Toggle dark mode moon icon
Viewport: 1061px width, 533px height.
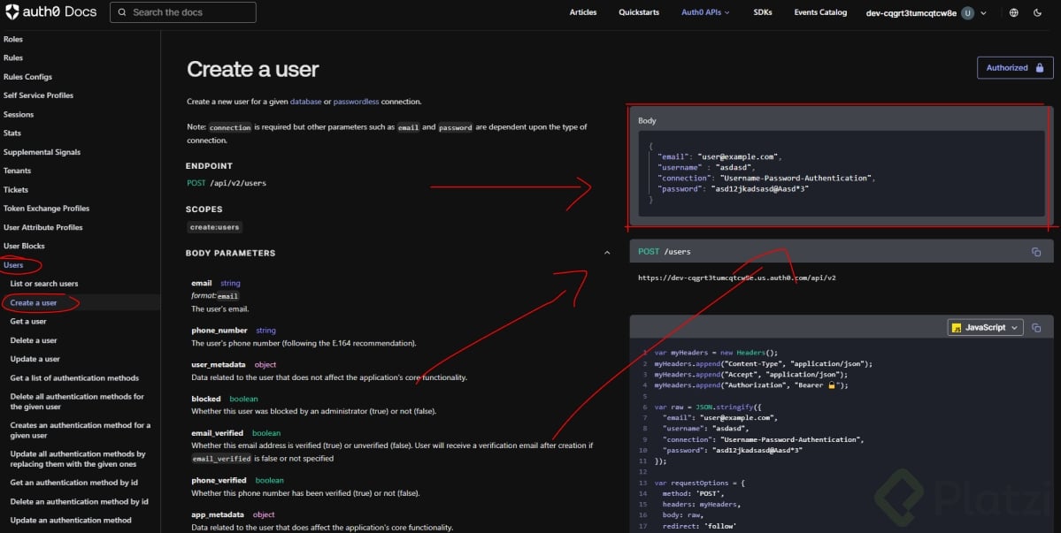pos(1037,13)
